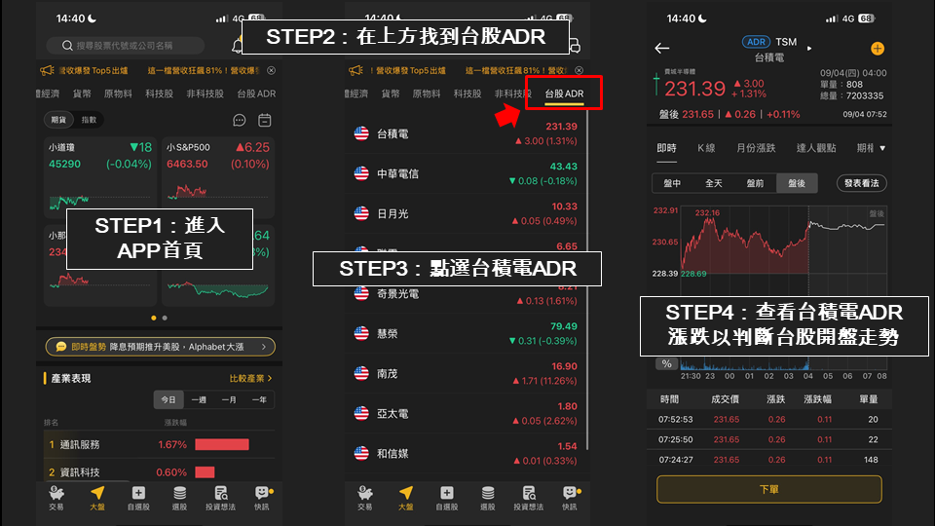Image resolution: width=935 pixels, height=526 pixels.
Task: Select 盤中 session segment
Action: 672,183
